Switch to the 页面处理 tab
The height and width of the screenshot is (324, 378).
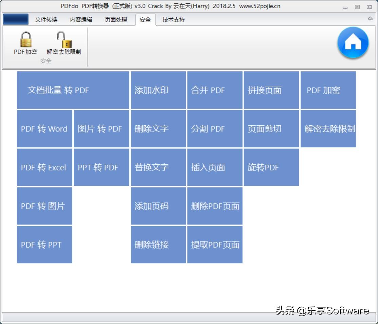tap(116, 20)
